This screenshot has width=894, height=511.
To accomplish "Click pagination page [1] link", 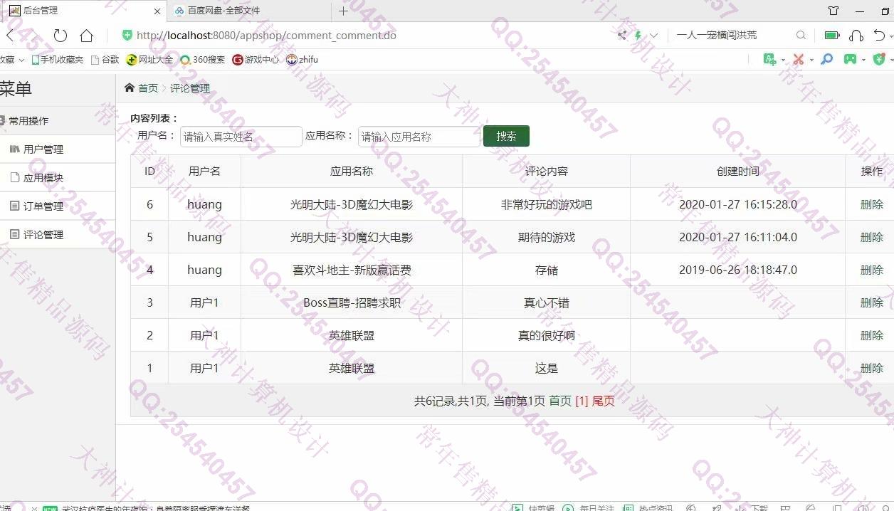I will pos(582,401).
